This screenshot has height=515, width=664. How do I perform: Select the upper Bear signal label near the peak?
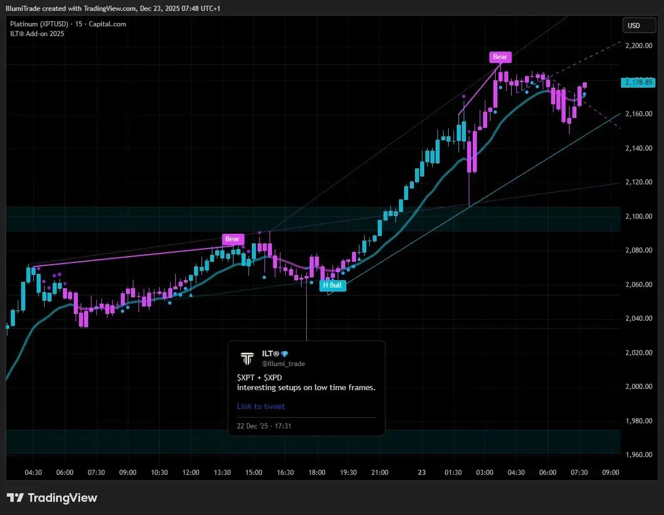(500, 57)
